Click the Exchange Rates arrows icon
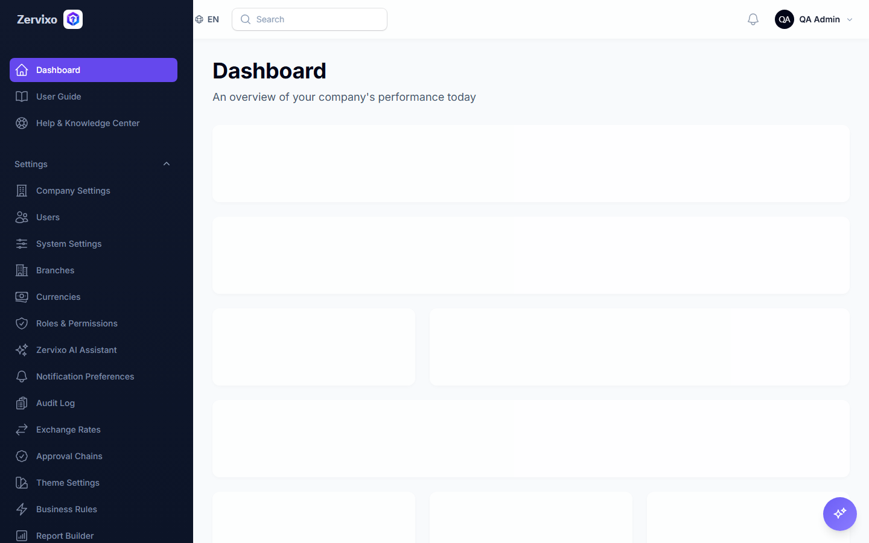Image resolution: width=869 pixels, height=543 pixels. (22, 430)
